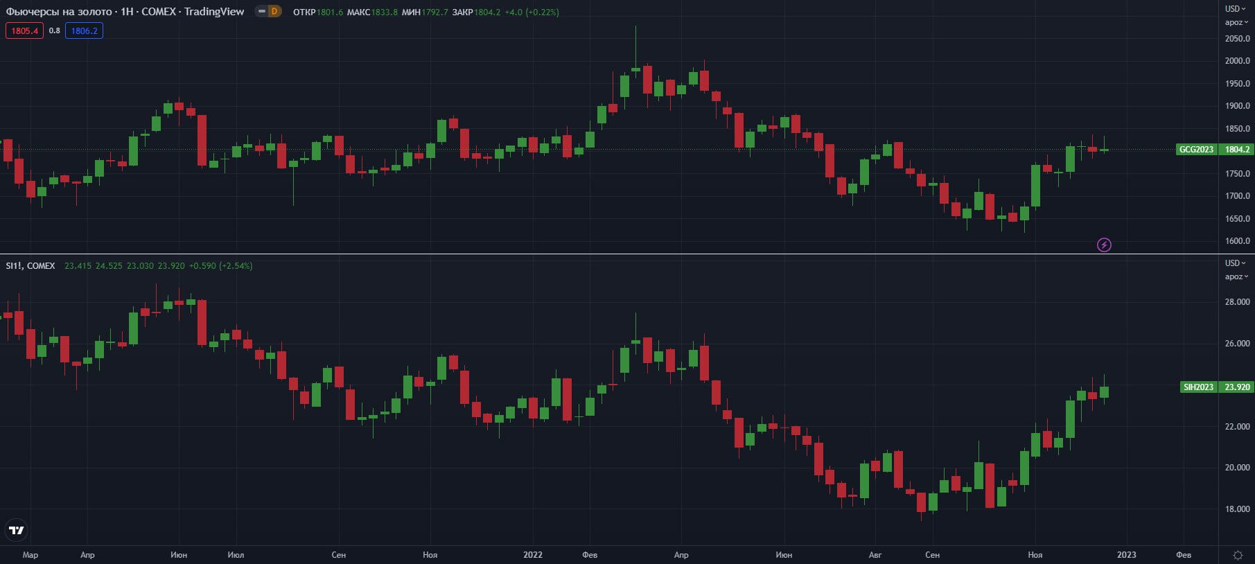1255x564 pixels.
Task: Click the 28.000 level on the silver price axis
Action: pos(1237,302)
